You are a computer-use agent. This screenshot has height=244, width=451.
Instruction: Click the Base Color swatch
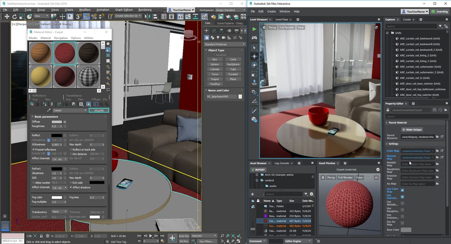click(406, 230)
